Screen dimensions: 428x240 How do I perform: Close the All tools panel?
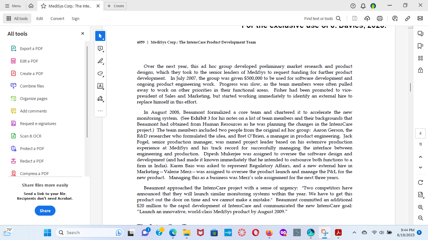83,33
